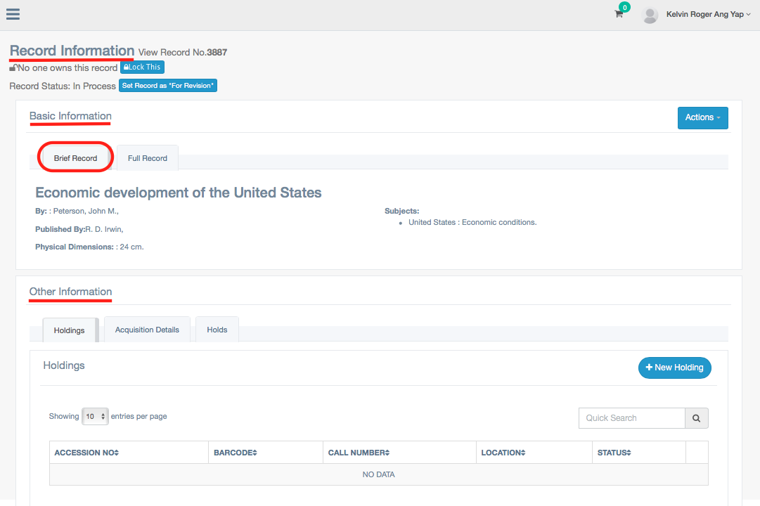This screenshot has width=760, height=506.
Task: Open entries per page selector
Action: tap(95, 417)
